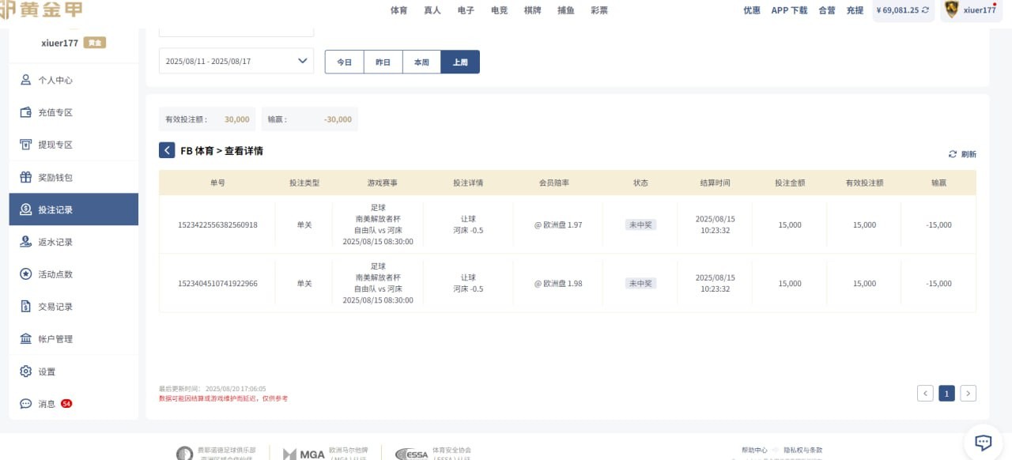Open 充值专区 wallet icon in sidebar
The height and width of the screenshot is (460, 1012).
[x=25, y=112]
